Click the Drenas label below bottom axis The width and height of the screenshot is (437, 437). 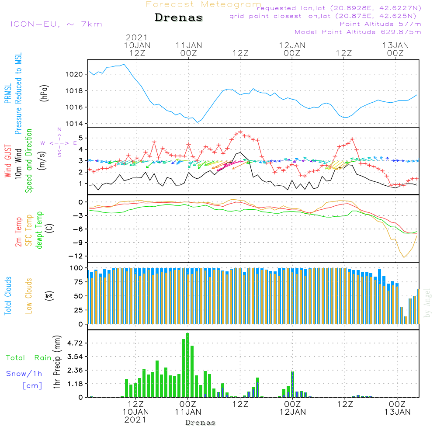point(200,423)
